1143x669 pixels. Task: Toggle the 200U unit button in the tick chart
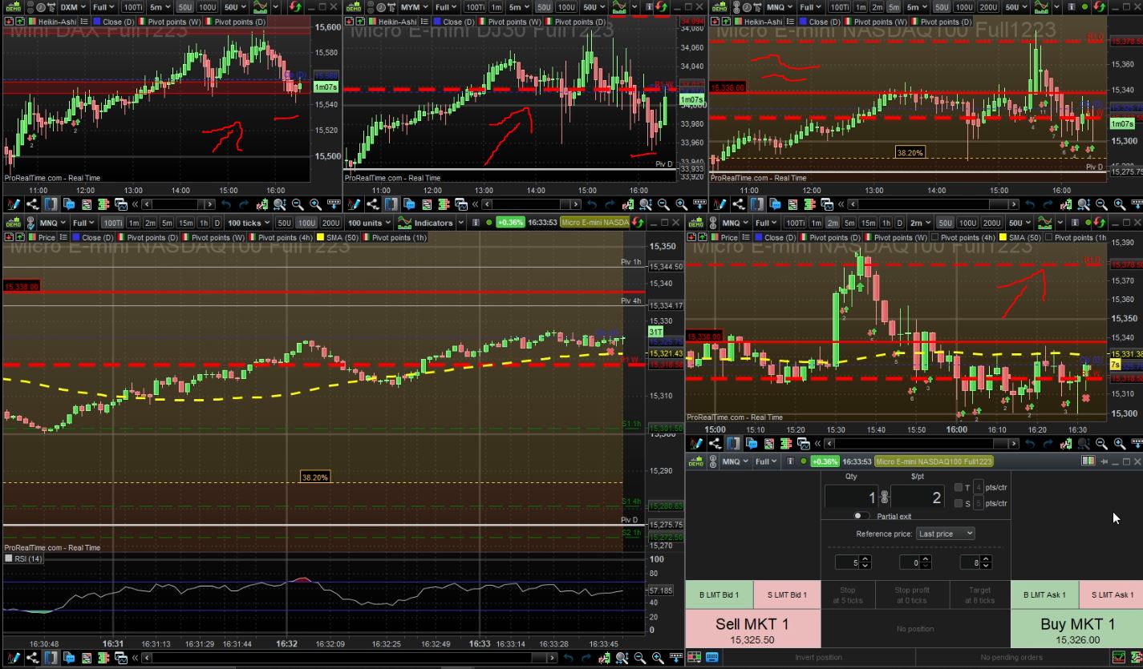pyautogui.click(x=330, y=223)
